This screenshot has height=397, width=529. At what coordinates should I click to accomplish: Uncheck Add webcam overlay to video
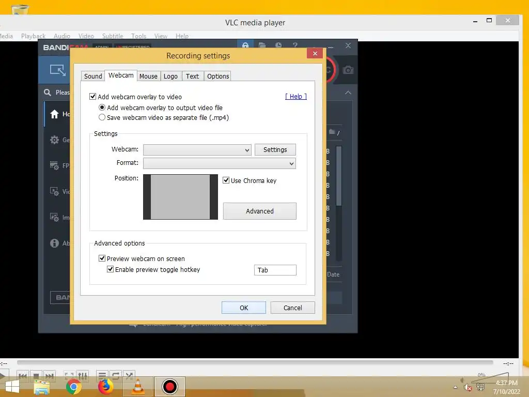click(x=93, y=97)
